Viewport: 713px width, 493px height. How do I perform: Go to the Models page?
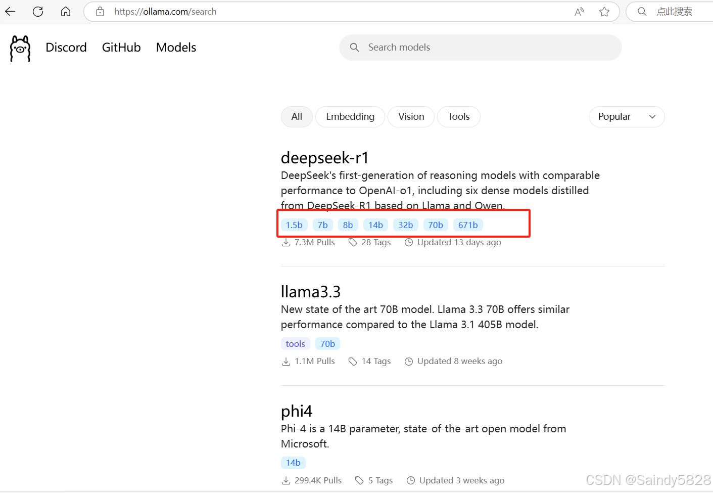pyautogui.click(x=176, y=48)
